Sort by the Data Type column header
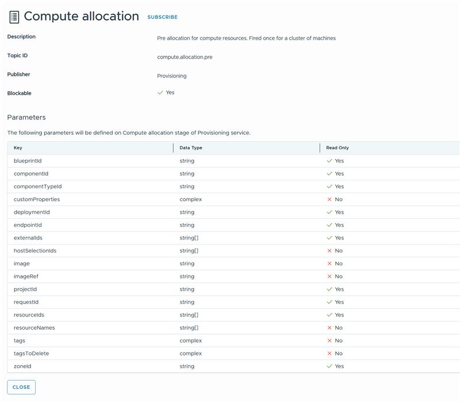This screenshot has height=402, width=460. (x=191, y=148)
